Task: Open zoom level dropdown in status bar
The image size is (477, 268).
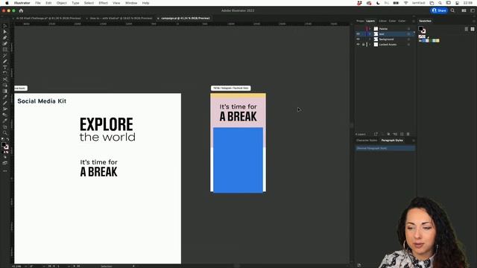Action: [26, 267]
